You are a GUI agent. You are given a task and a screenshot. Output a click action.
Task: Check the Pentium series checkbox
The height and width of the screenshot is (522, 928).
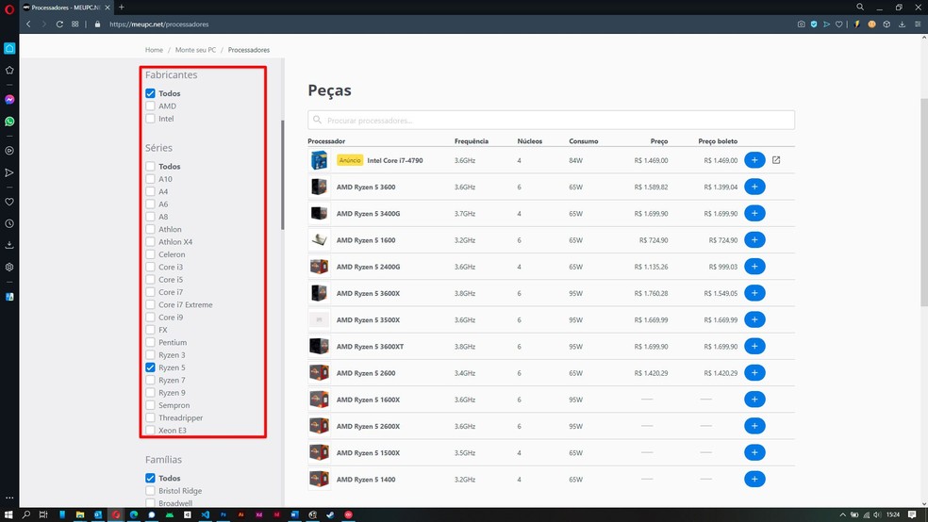[x=150, y=342]
